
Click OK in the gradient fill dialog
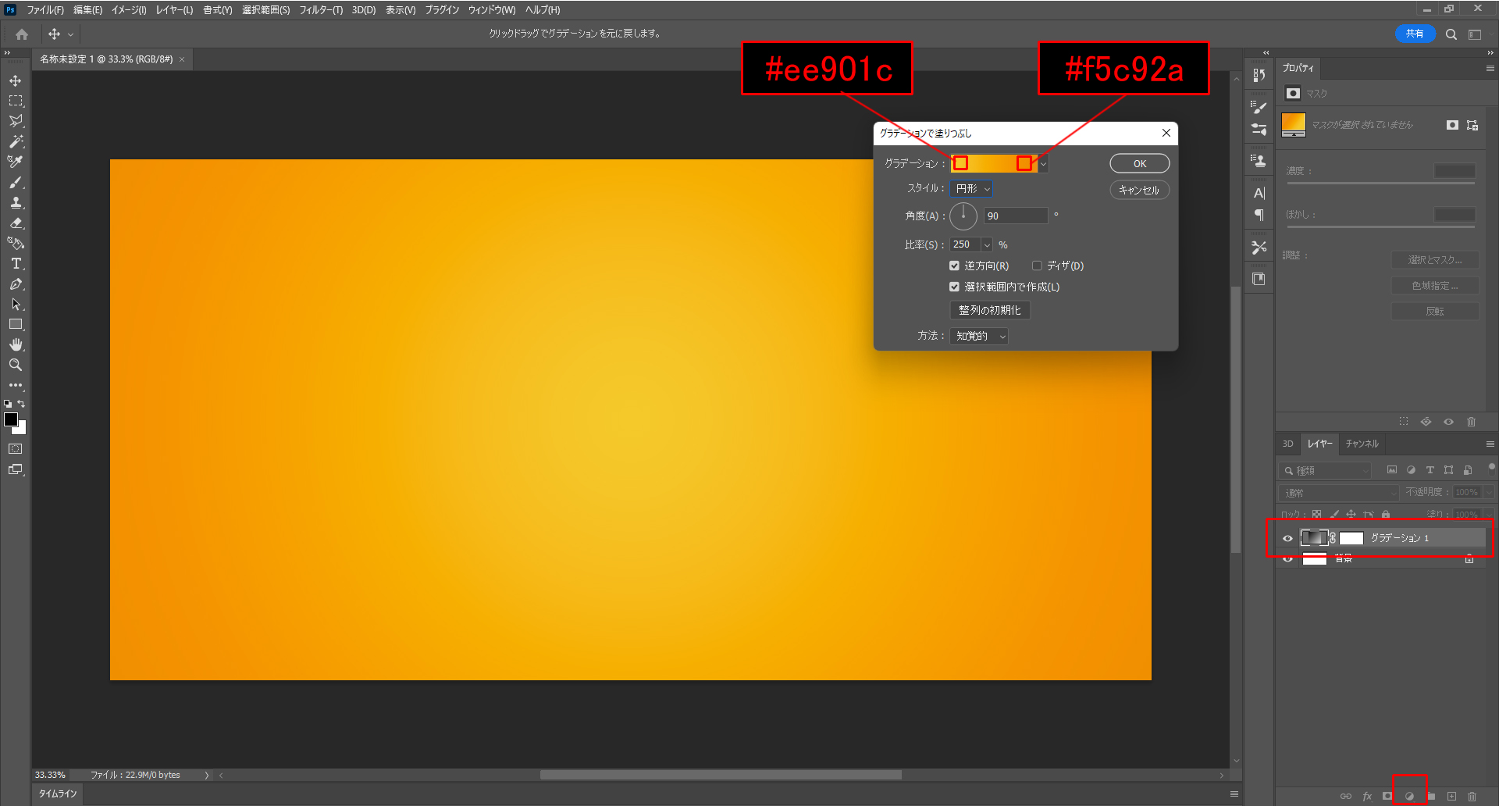pyautogui.click(x=1139, y=164)
